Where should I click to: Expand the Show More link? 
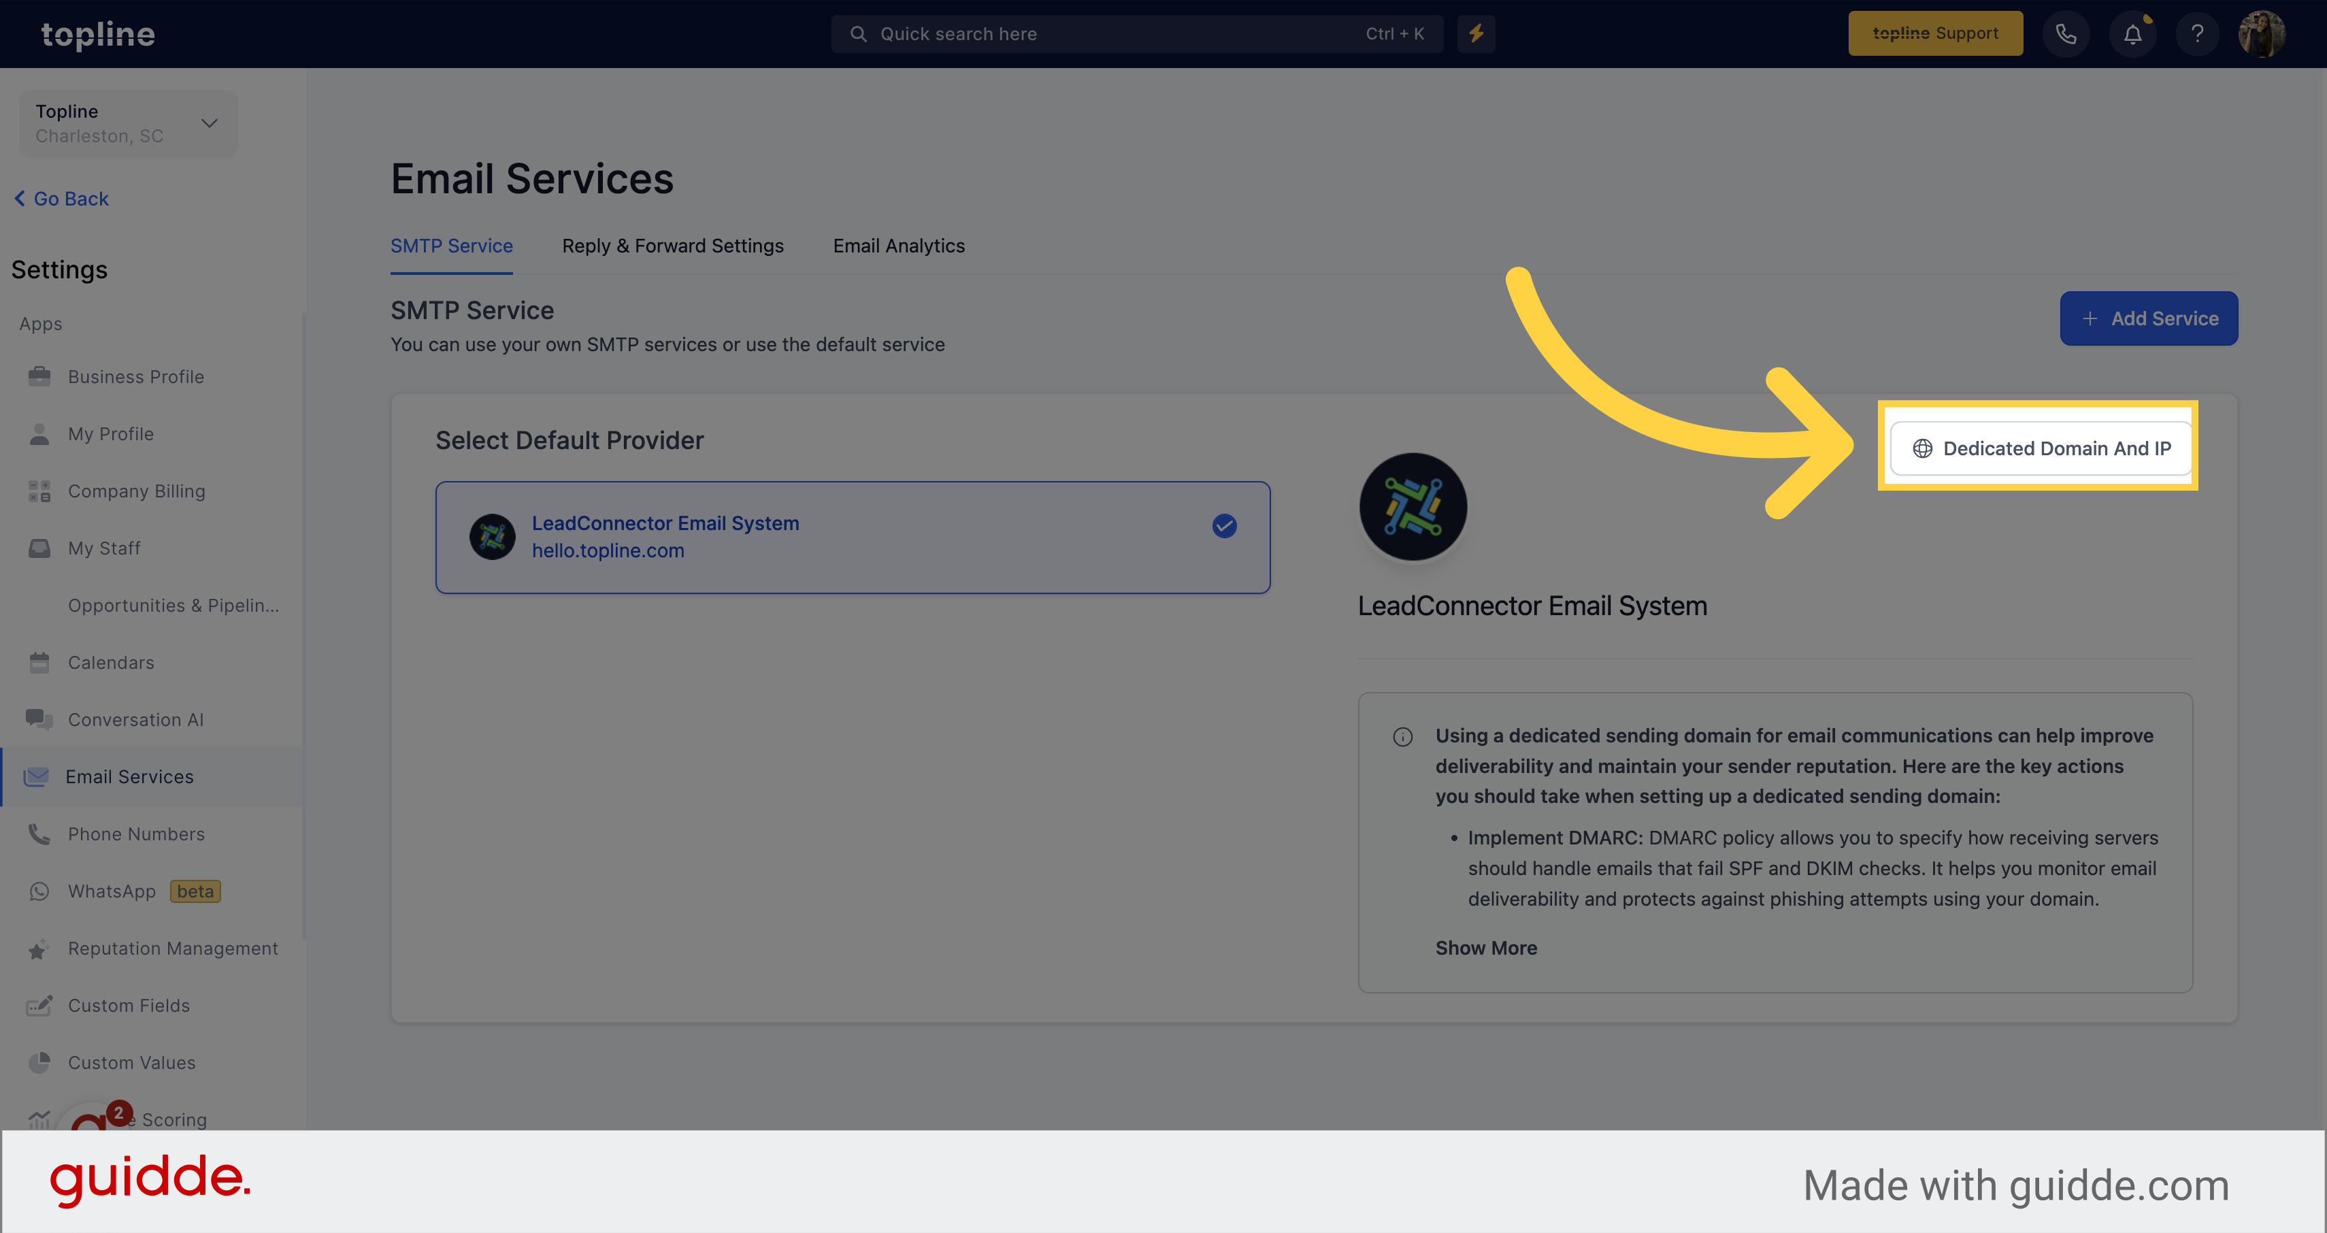(x=1486, y=948)
